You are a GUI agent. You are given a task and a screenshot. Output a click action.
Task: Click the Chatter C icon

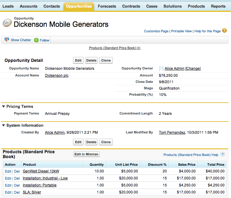pos(7,40)
